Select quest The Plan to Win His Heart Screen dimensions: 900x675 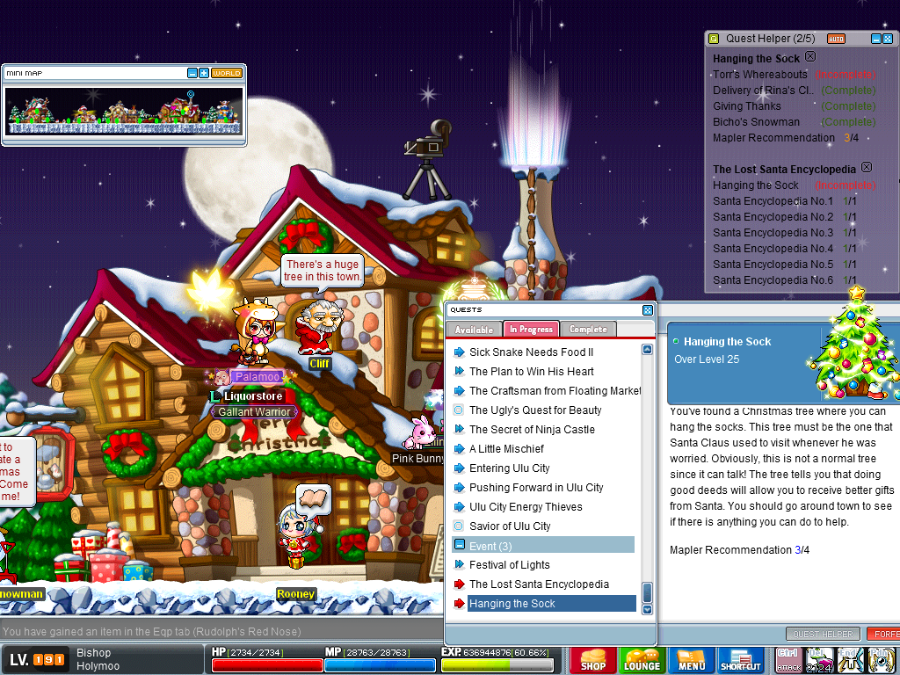[x=531, y=372]
